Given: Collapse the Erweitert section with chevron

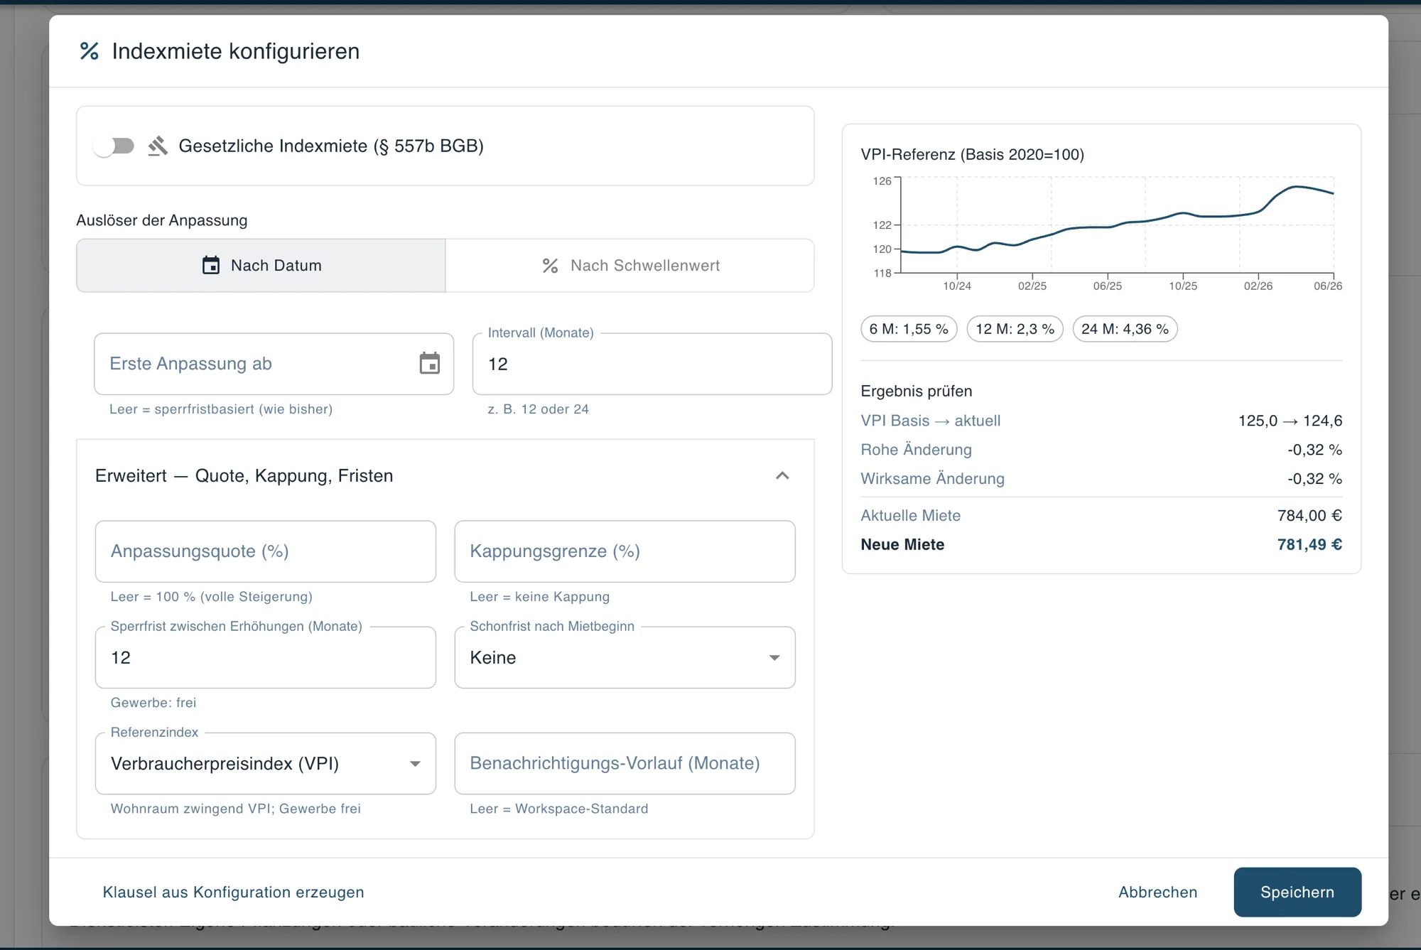Looking at the screenshot, I should click(782, 475).
